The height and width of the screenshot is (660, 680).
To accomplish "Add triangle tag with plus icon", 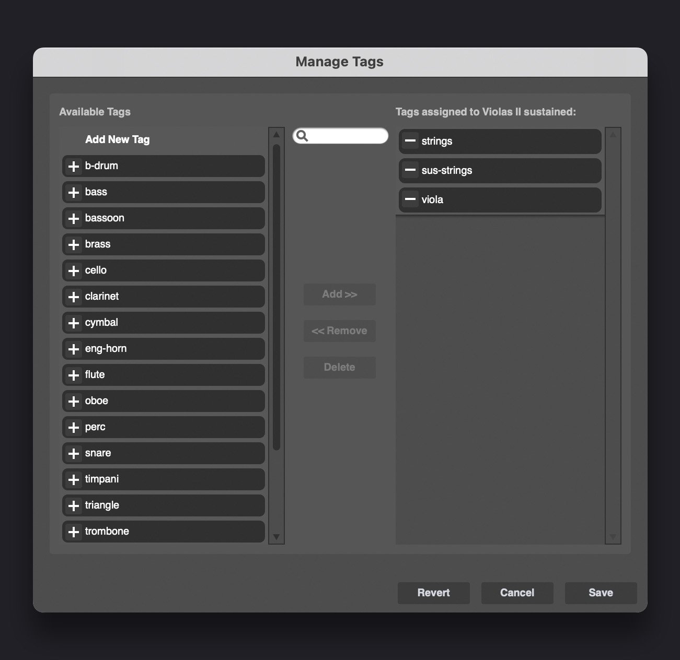I will [x=74, y=505].
